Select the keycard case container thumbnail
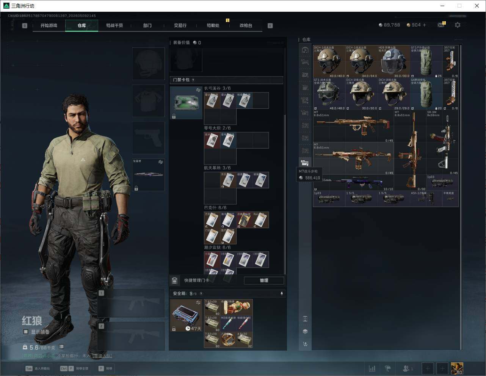486x376 pixels. tap(186, 103)
